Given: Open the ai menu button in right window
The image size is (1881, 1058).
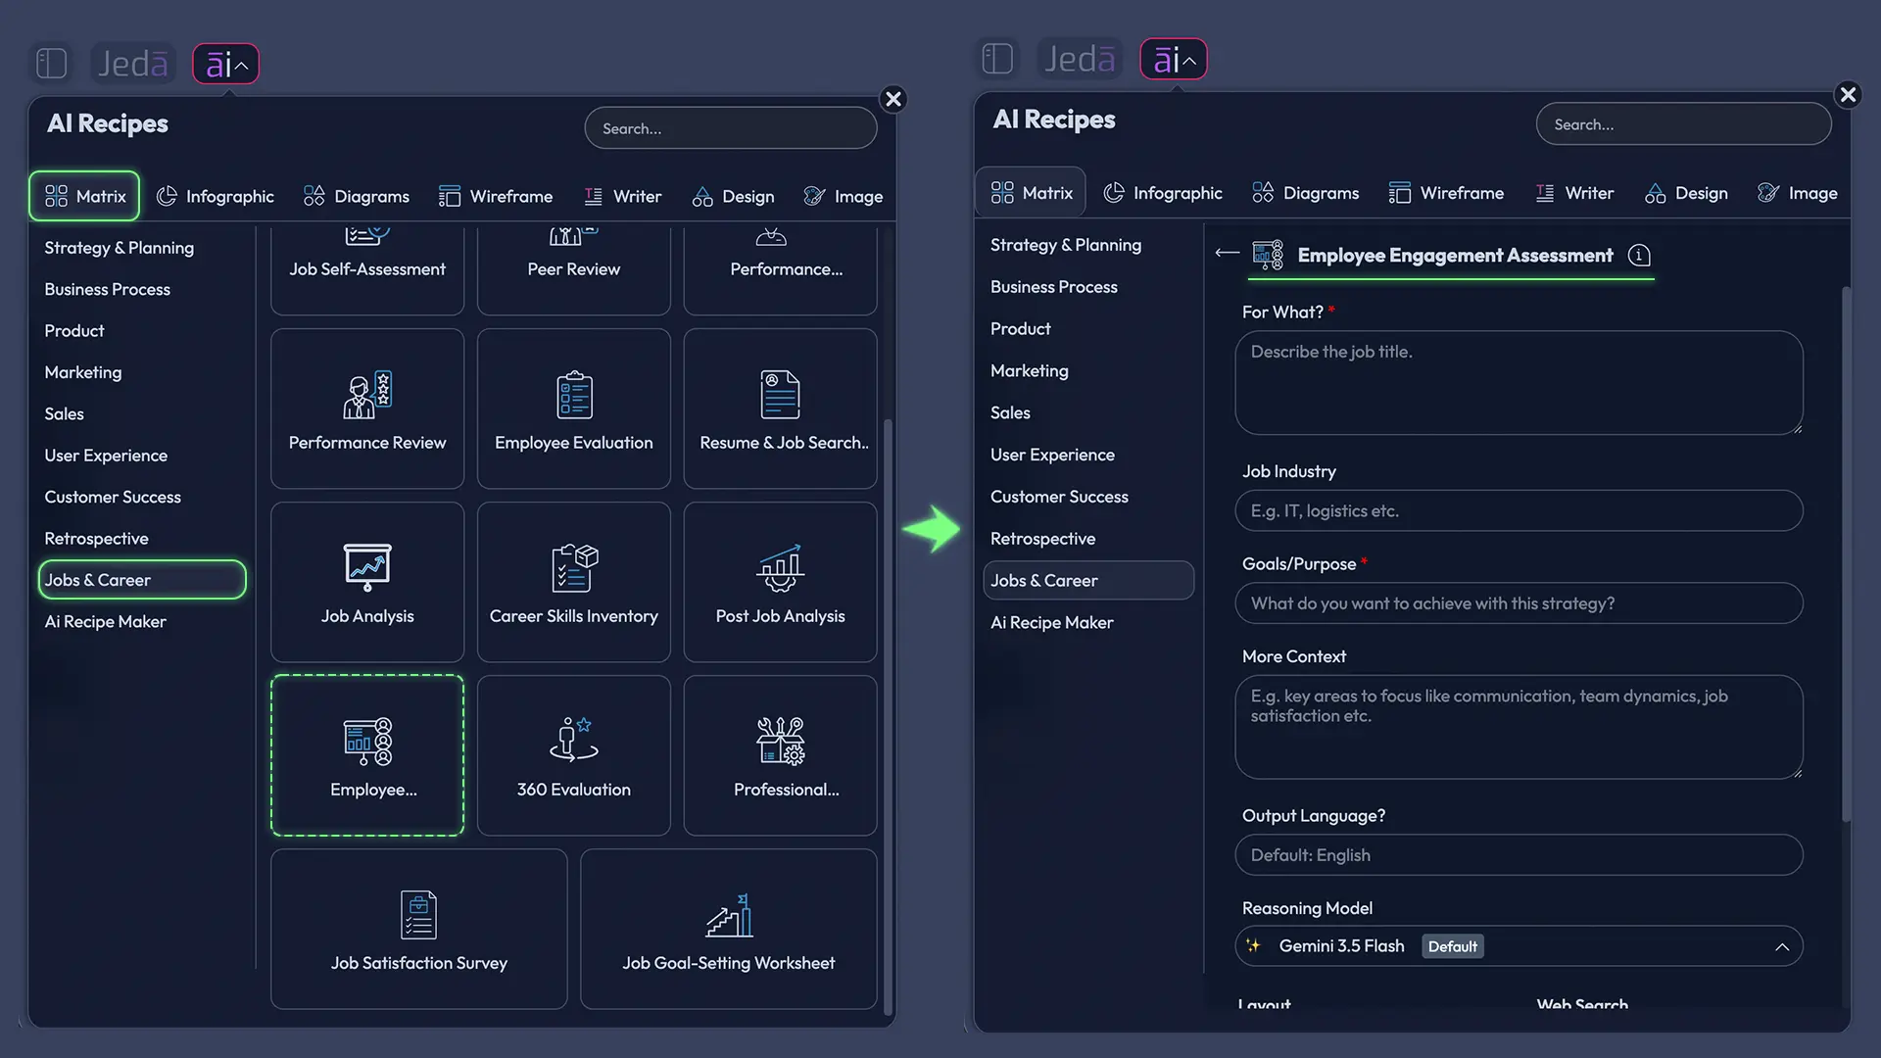Looking at the screenshot, I should [1173, 59].
